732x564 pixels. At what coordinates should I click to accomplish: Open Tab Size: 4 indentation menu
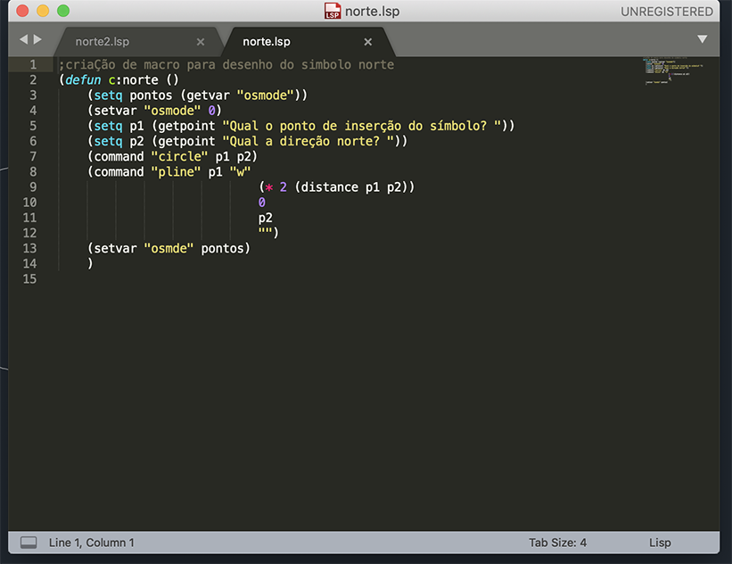[557, 543]
